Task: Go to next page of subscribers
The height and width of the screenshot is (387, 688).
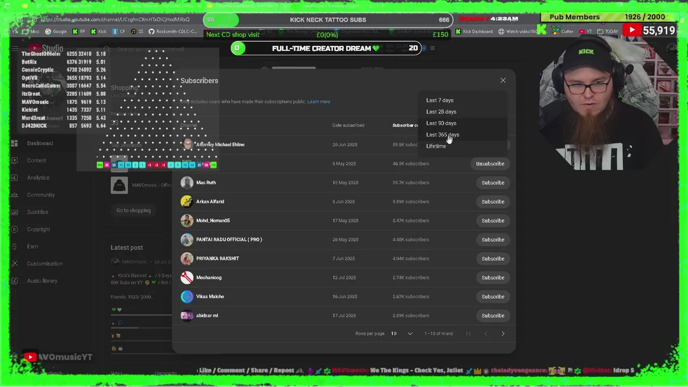Action: [x=503, y=334]
